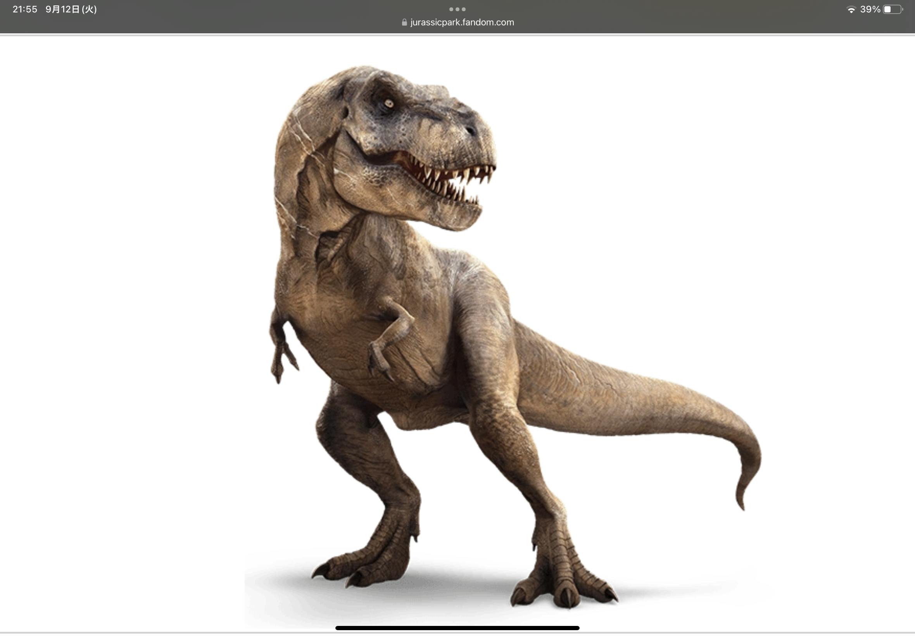This screenshot has height=636, width=915.
Task: Open the jurassicpark.fandom.com address field
Action: (x=462, y=22)
